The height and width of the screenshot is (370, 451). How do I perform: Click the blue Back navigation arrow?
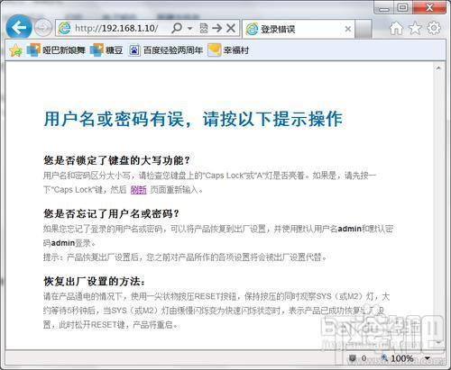[x=19, y=27]
